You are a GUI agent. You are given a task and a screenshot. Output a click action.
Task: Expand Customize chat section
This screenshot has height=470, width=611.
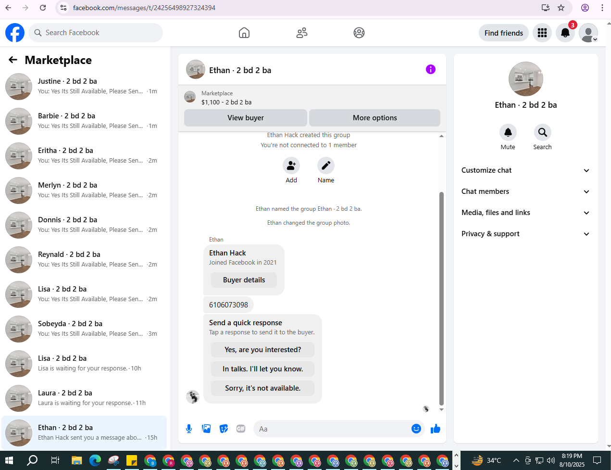pyautogui.click(x=526, y=170)
